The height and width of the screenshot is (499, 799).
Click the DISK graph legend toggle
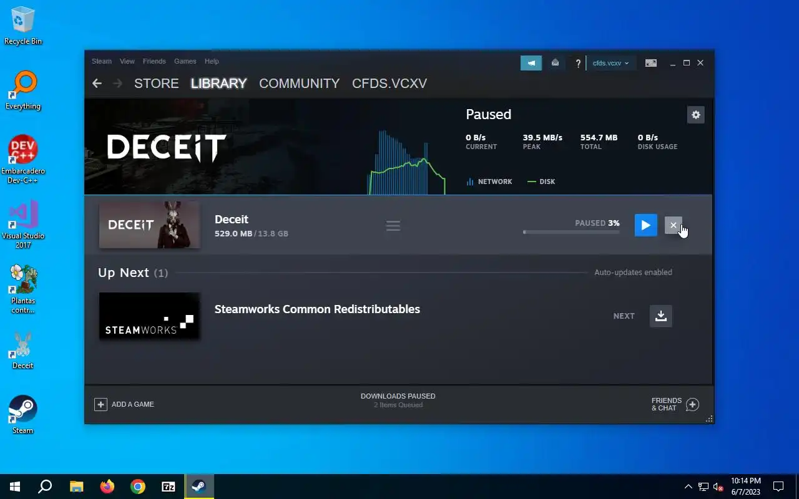point(541,182)
